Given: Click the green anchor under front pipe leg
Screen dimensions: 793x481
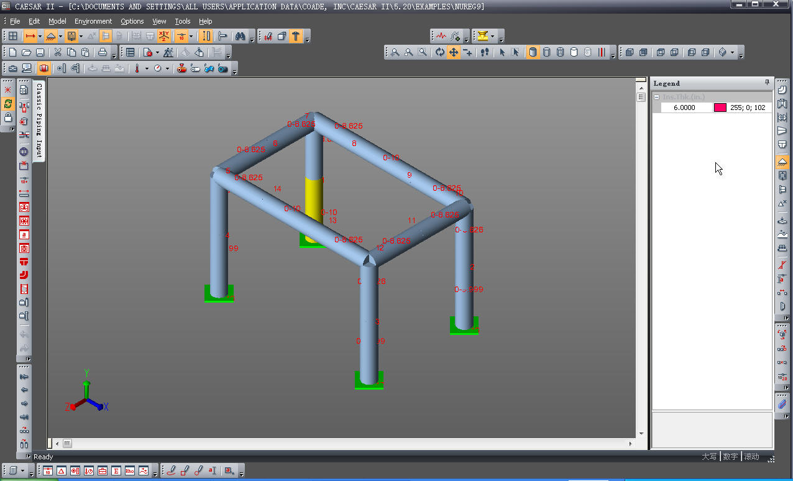Looking at the screenshot, I should click(x=369, y=380).
